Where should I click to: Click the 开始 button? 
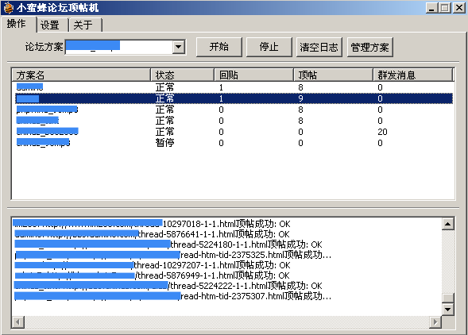coord(219,47)
